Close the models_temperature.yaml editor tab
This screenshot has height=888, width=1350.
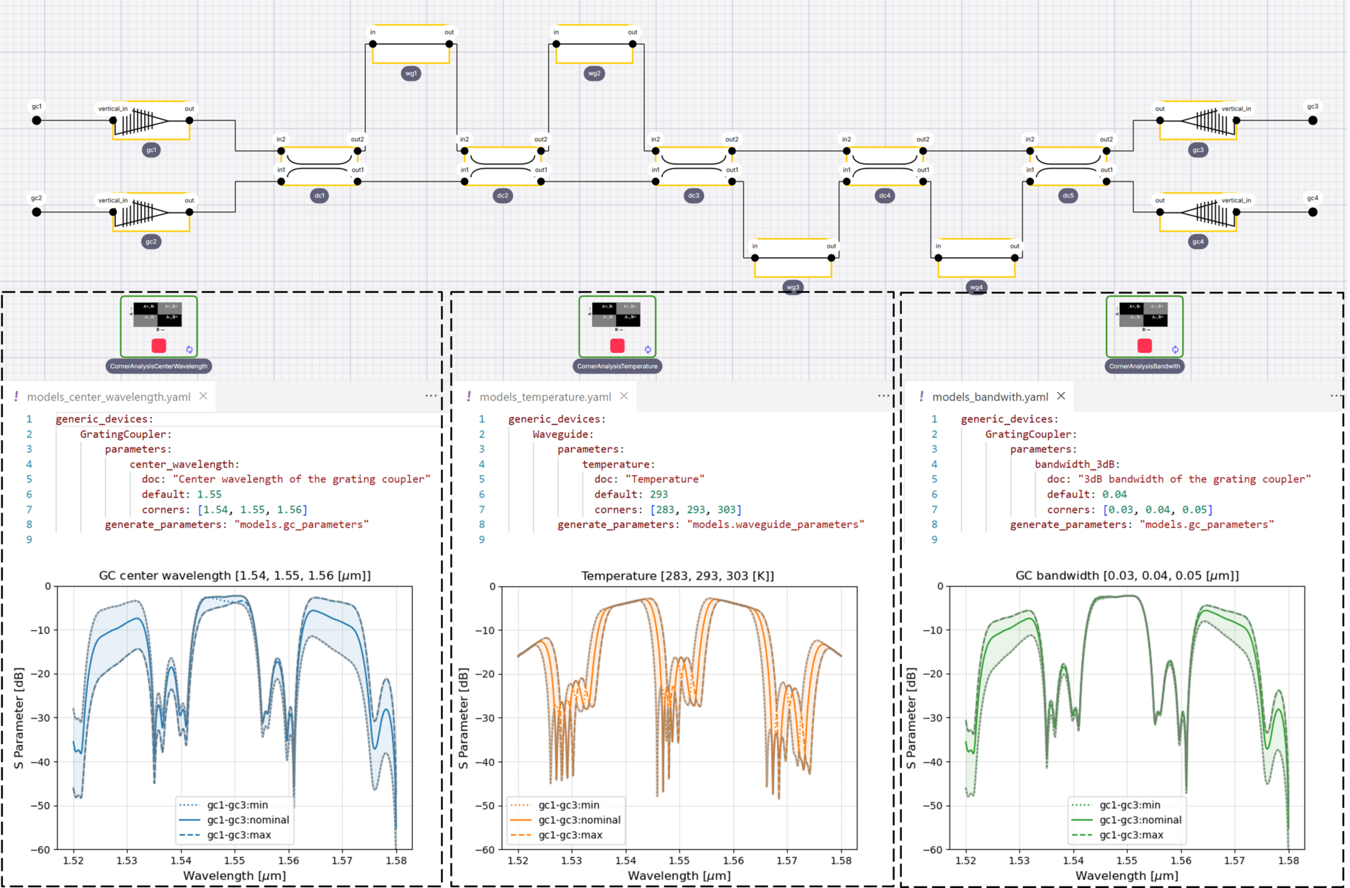624,396
